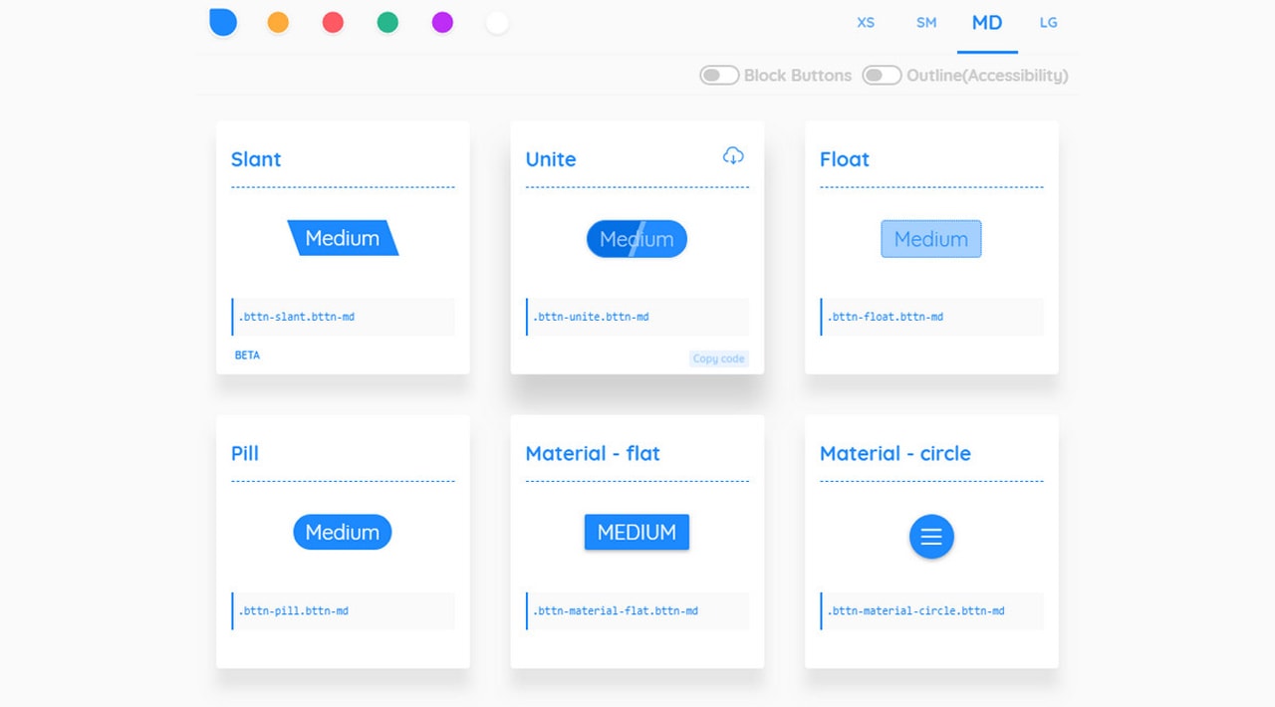
Task: Turn on Outline (Accessibility) toggle
Action: point(881,76)
